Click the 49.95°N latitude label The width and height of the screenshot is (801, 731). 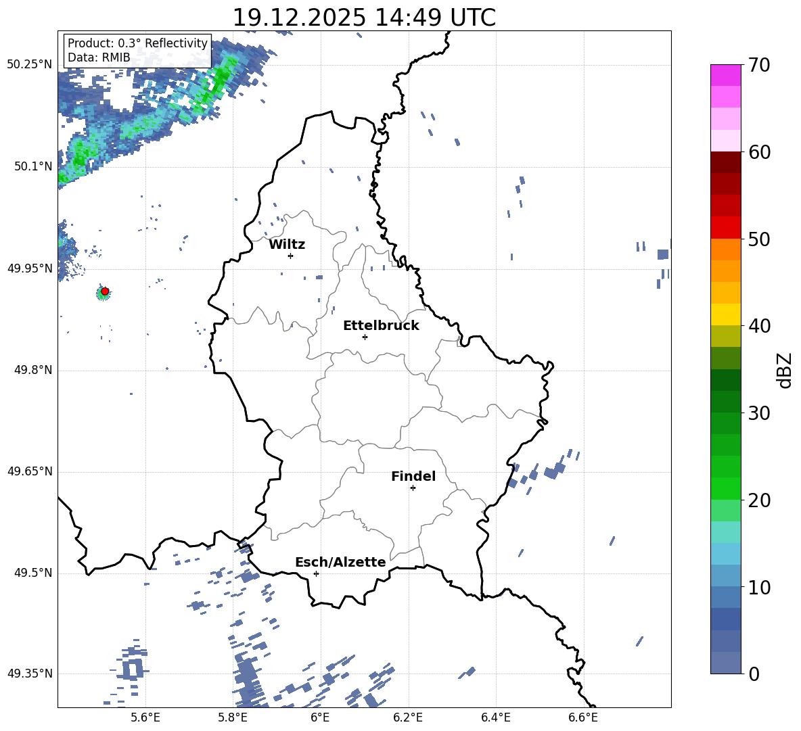click(x=30, y=268)
